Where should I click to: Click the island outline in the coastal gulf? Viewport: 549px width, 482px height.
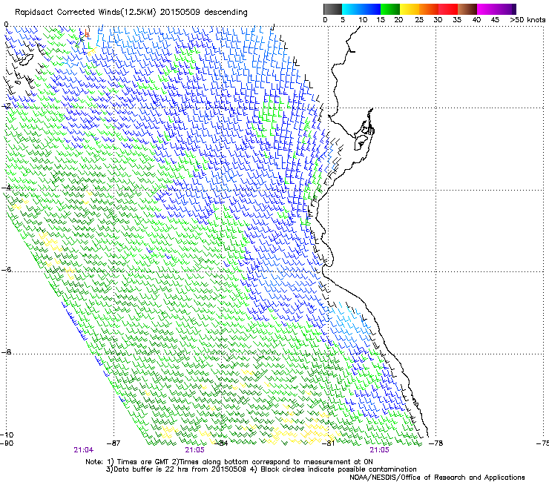click(361, 142)
